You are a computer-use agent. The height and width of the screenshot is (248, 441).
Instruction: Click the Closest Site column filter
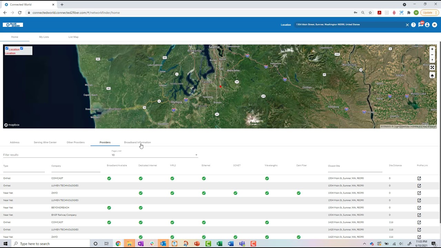[355, 168]
